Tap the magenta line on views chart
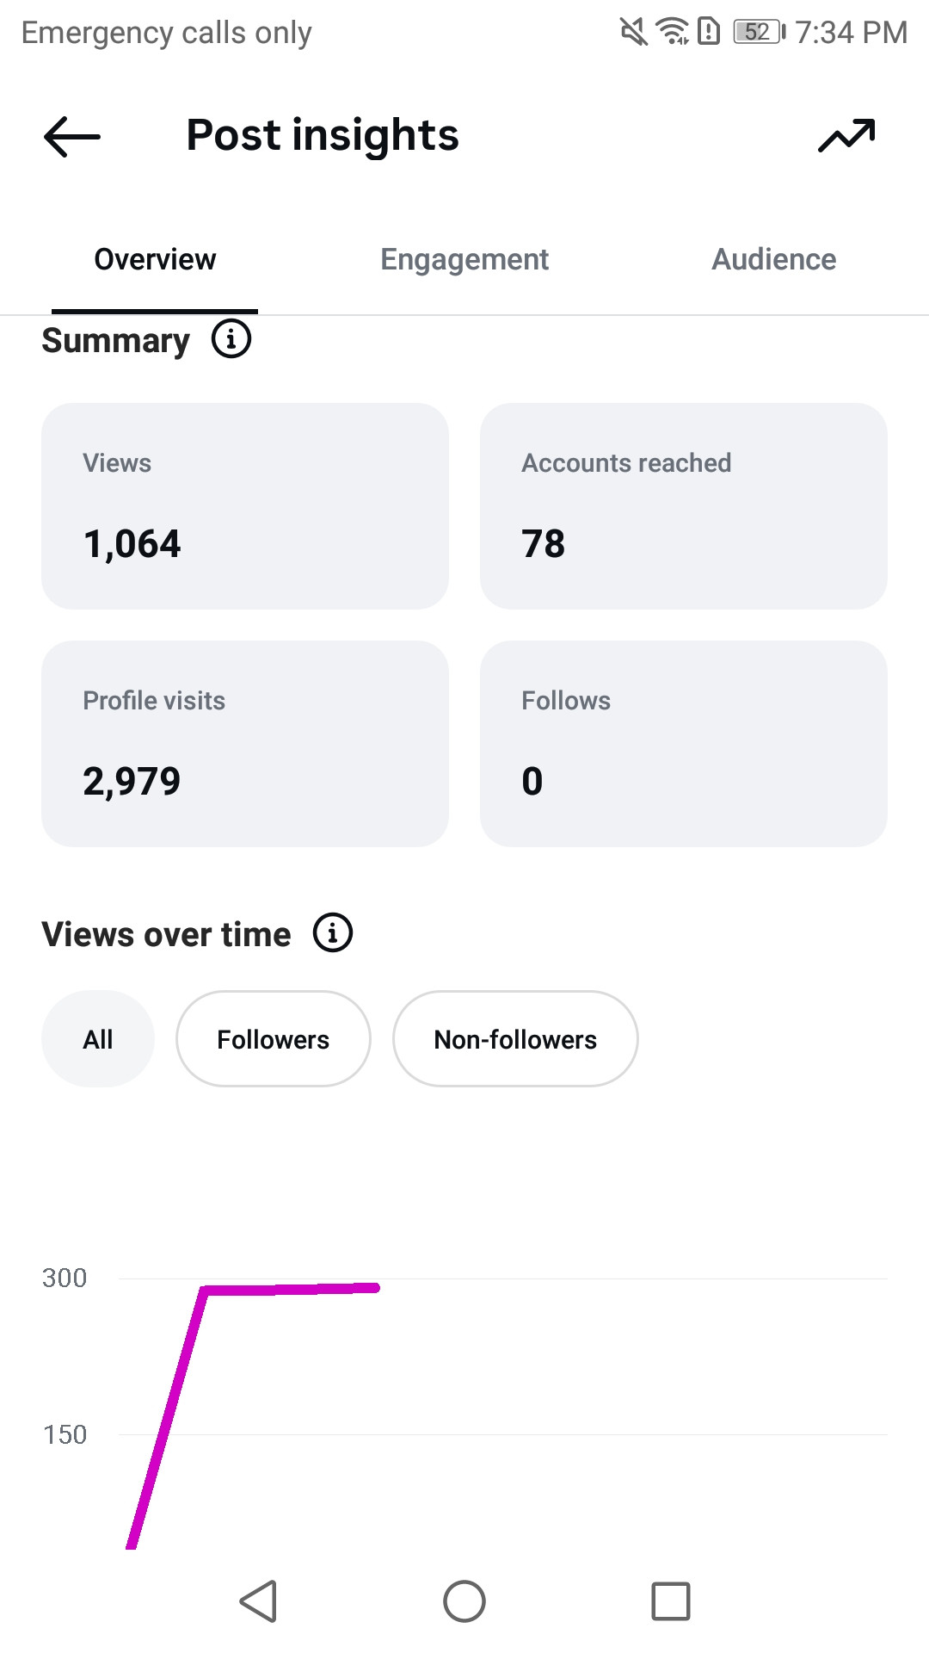The width and height of the screenshot is (929, 1653). pyautogui.click(x=292, y=1289)
